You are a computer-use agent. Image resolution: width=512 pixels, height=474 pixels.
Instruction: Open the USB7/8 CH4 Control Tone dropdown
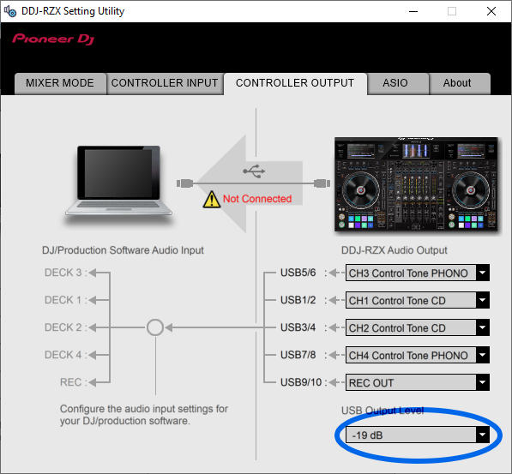pyautogui.click(x=418, y=355)
